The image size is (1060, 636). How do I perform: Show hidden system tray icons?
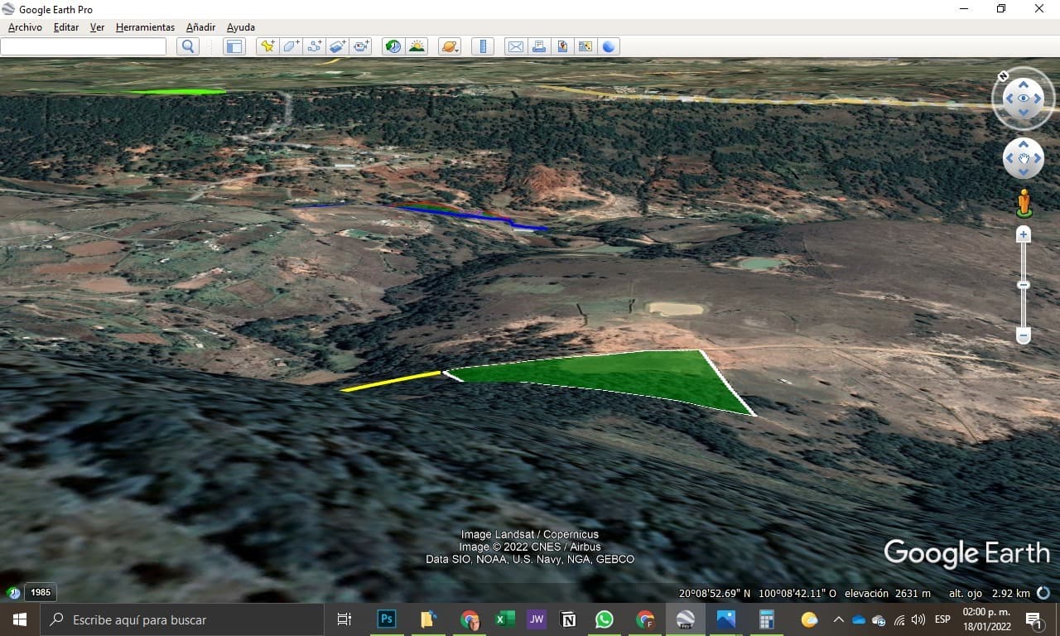pos(839,619)
